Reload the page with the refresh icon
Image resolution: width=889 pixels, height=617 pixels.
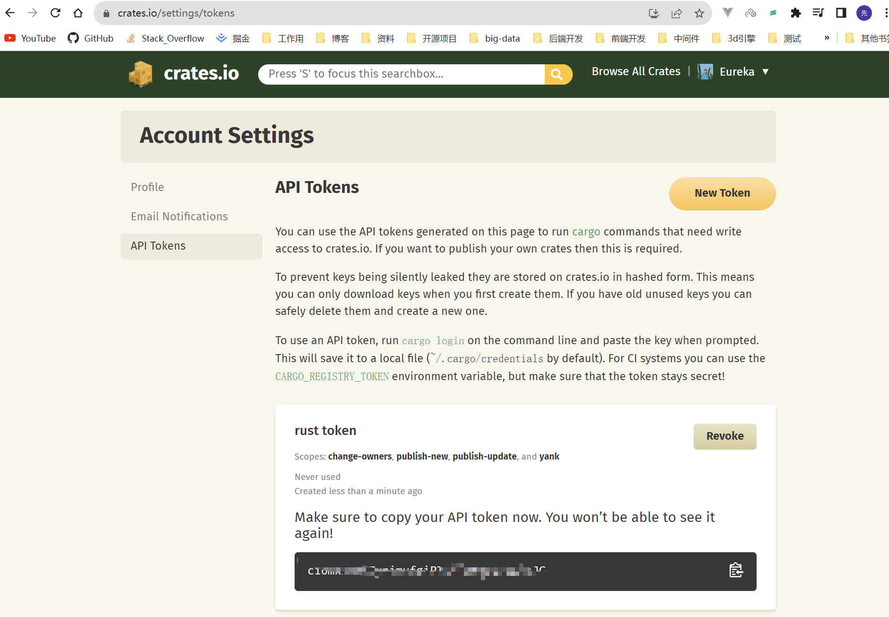pyautogui.click(x=55, y=13)
